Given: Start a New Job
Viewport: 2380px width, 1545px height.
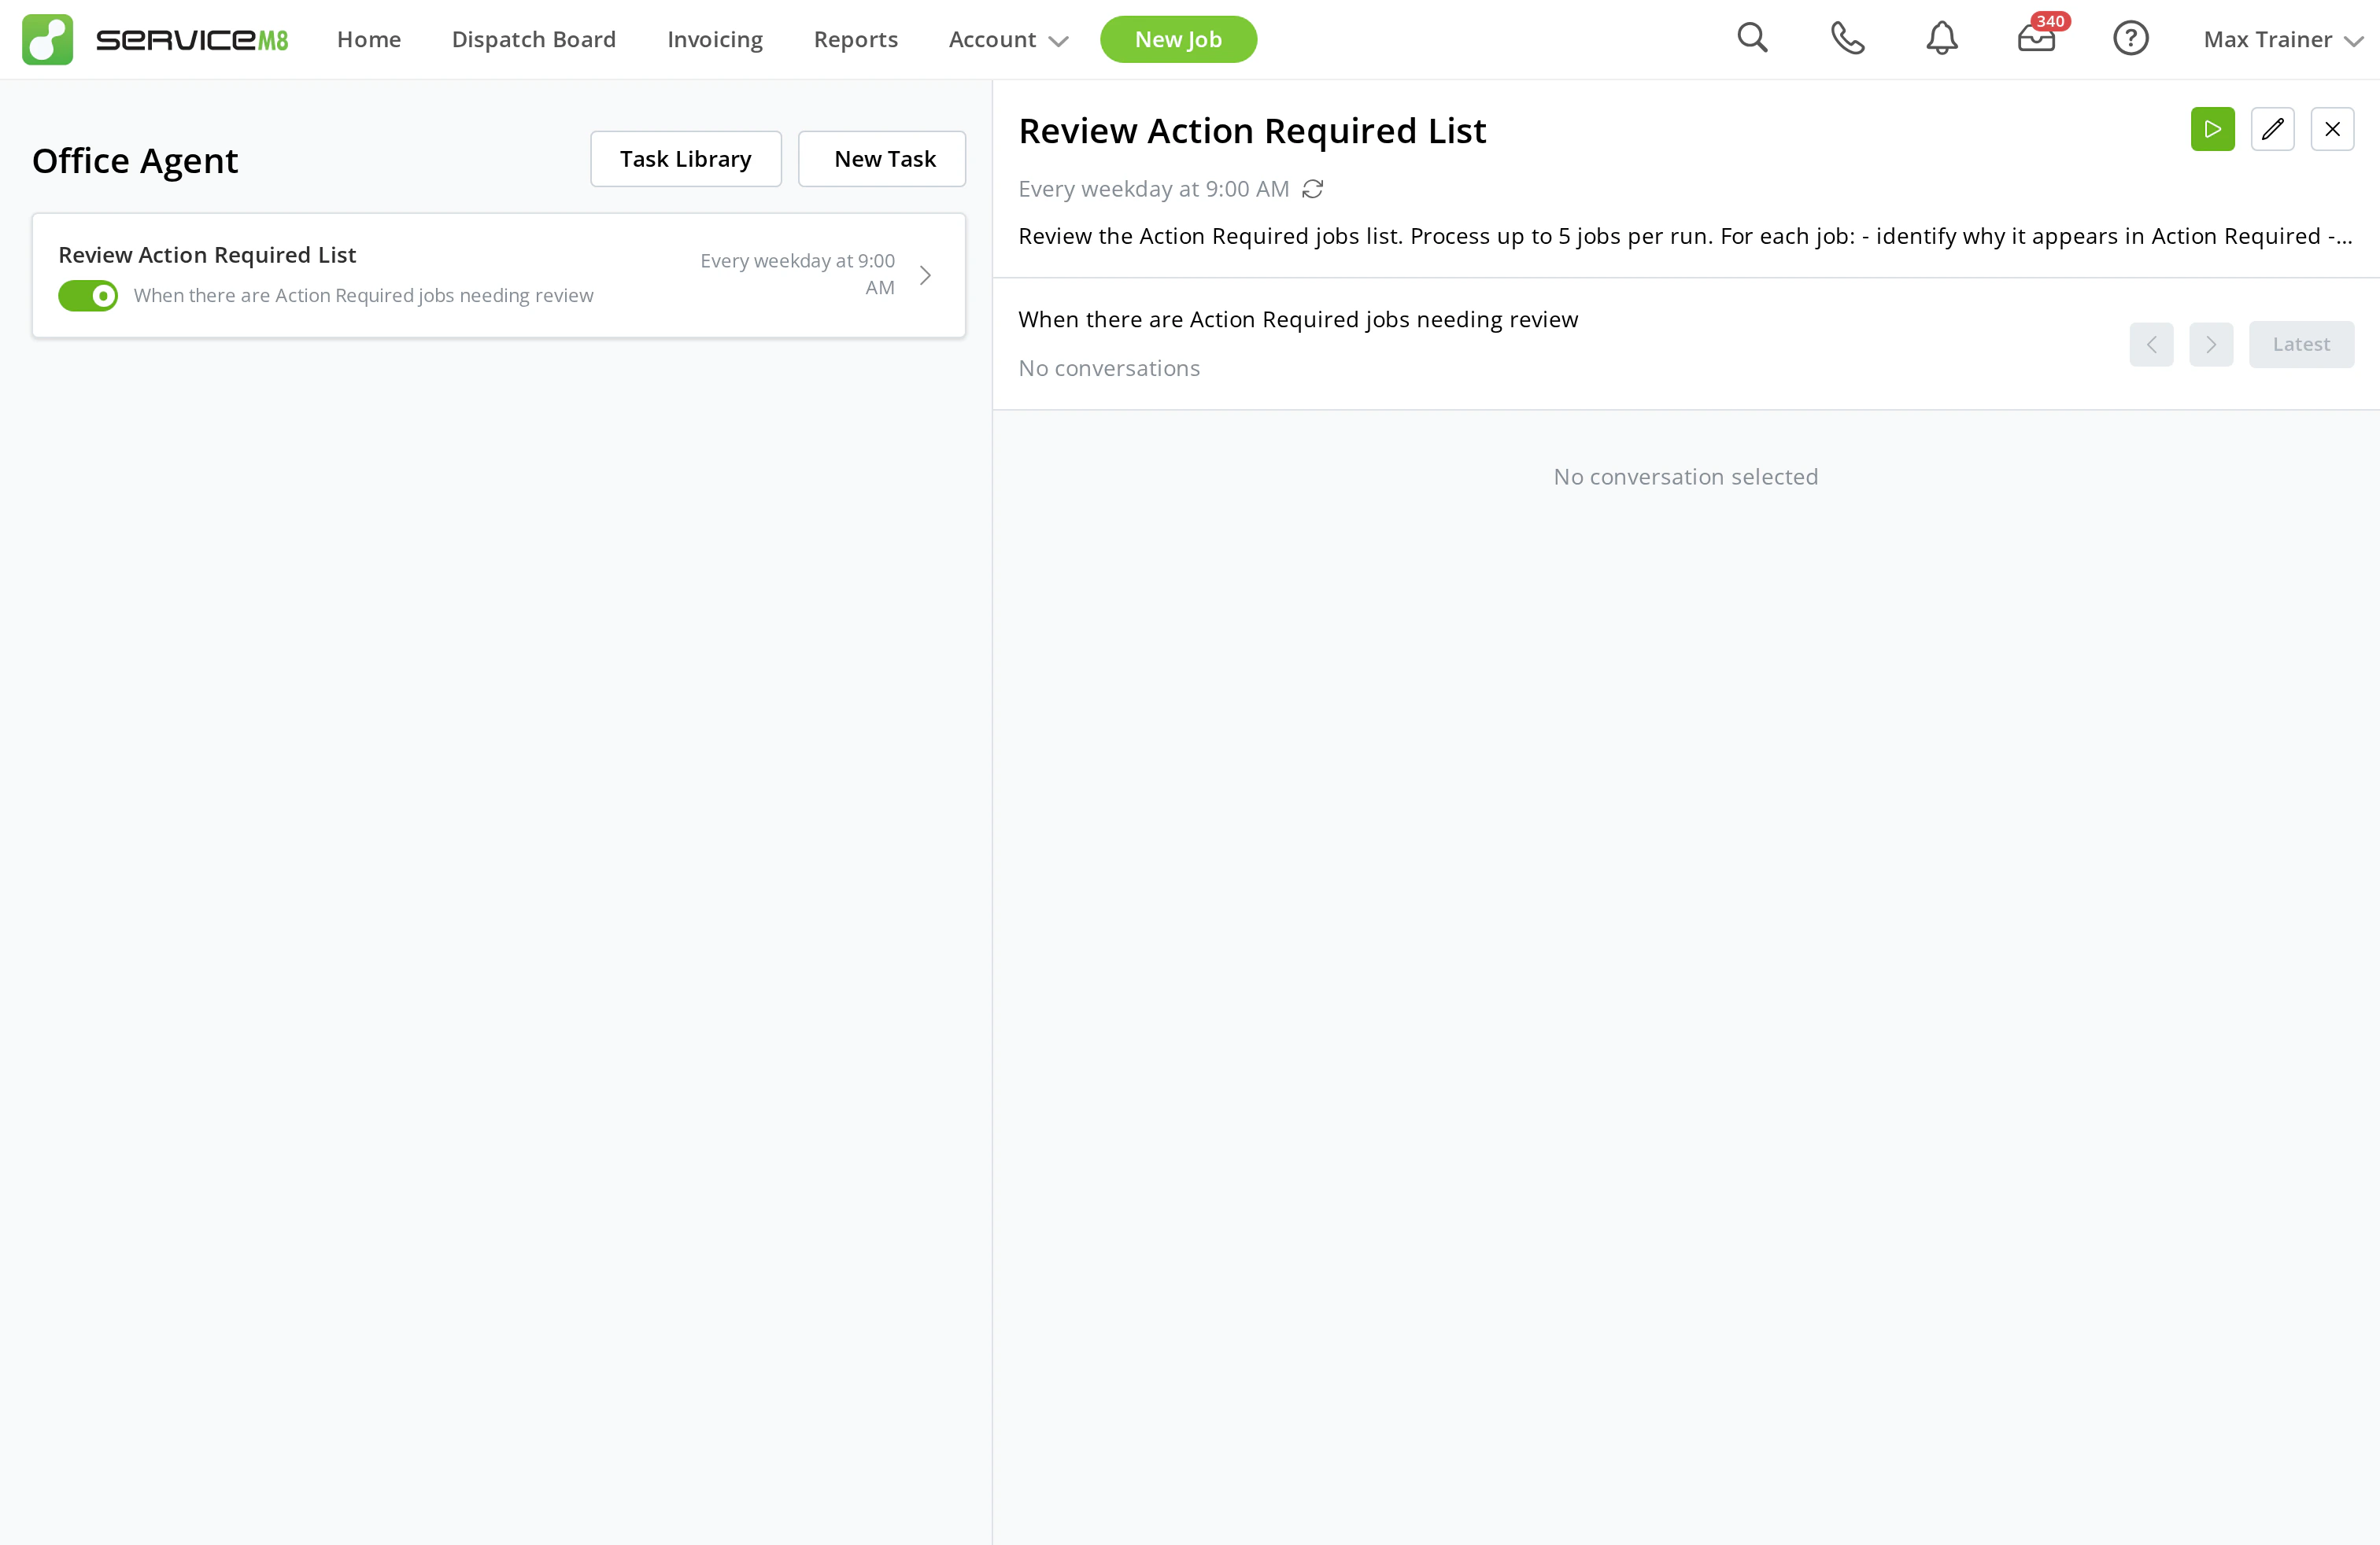Looking at the screenshot, I should [1178, 39].
